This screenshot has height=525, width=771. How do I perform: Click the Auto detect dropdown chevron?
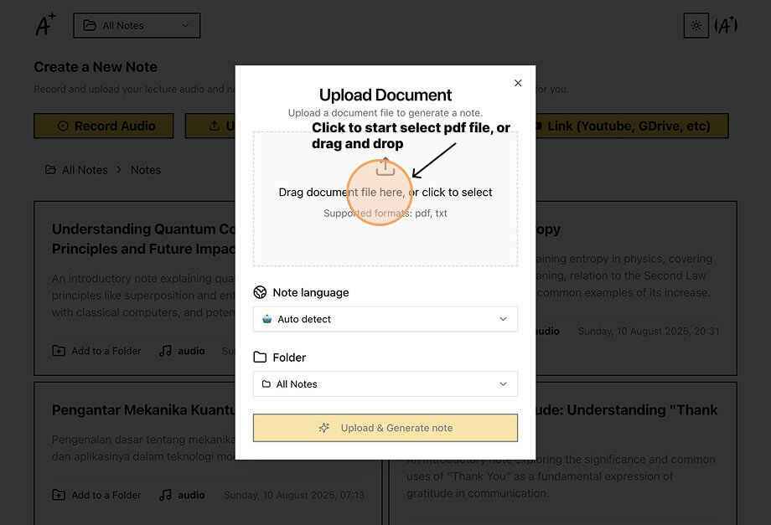tap(503, 319)
